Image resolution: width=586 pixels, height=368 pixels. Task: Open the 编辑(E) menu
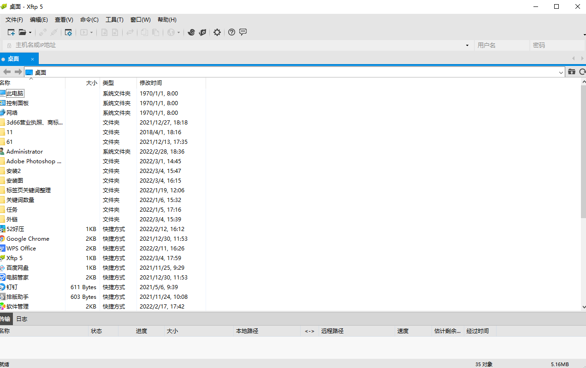pyautogui.click(x=39, y=20)
